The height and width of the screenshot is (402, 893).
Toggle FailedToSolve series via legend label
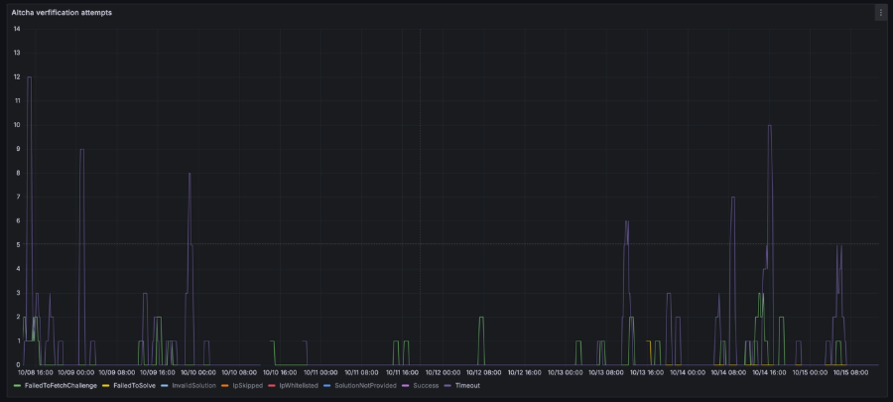(x=134, y=385)
